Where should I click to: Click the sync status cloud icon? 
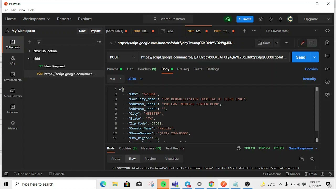coord(228,19)
